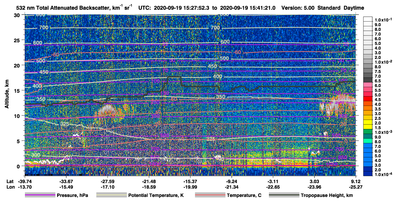Image resolution: width=395 pixels, height=202 pixels.
Task: Click longitude value -23.96
Action: tap(314, 187)
